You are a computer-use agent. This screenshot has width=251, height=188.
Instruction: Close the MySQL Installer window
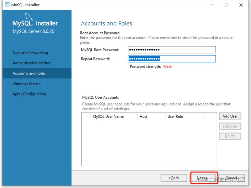[x=241, y=5]
